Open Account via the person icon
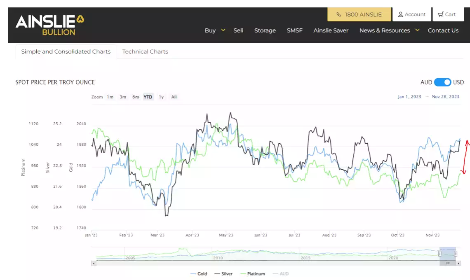Screen dimensions: 470x280 400,14
